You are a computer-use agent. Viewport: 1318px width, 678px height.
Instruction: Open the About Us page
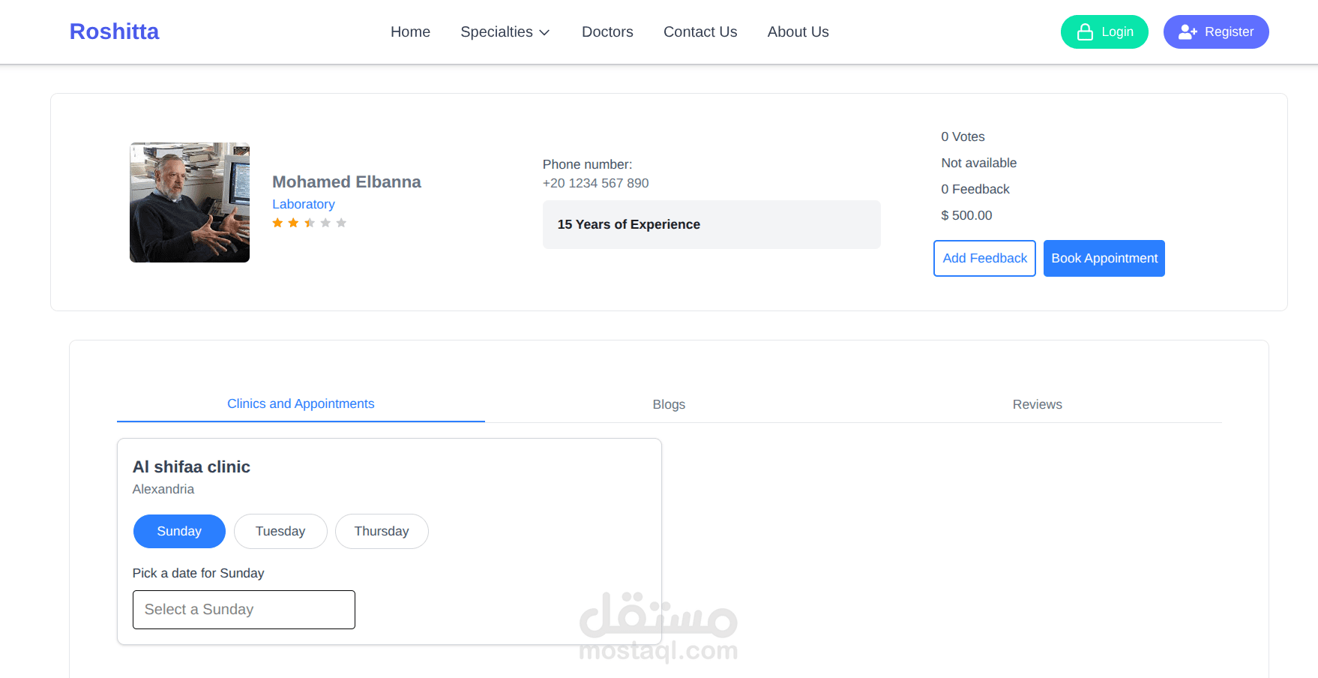pyautogui.click(x=798, y=31)
